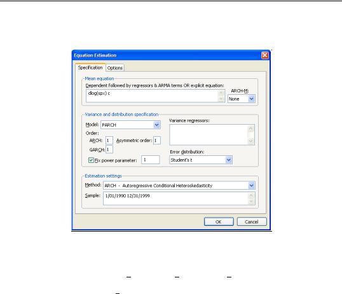
Task: Click the Asymmetric order field
Action: [x=157, y=141]
